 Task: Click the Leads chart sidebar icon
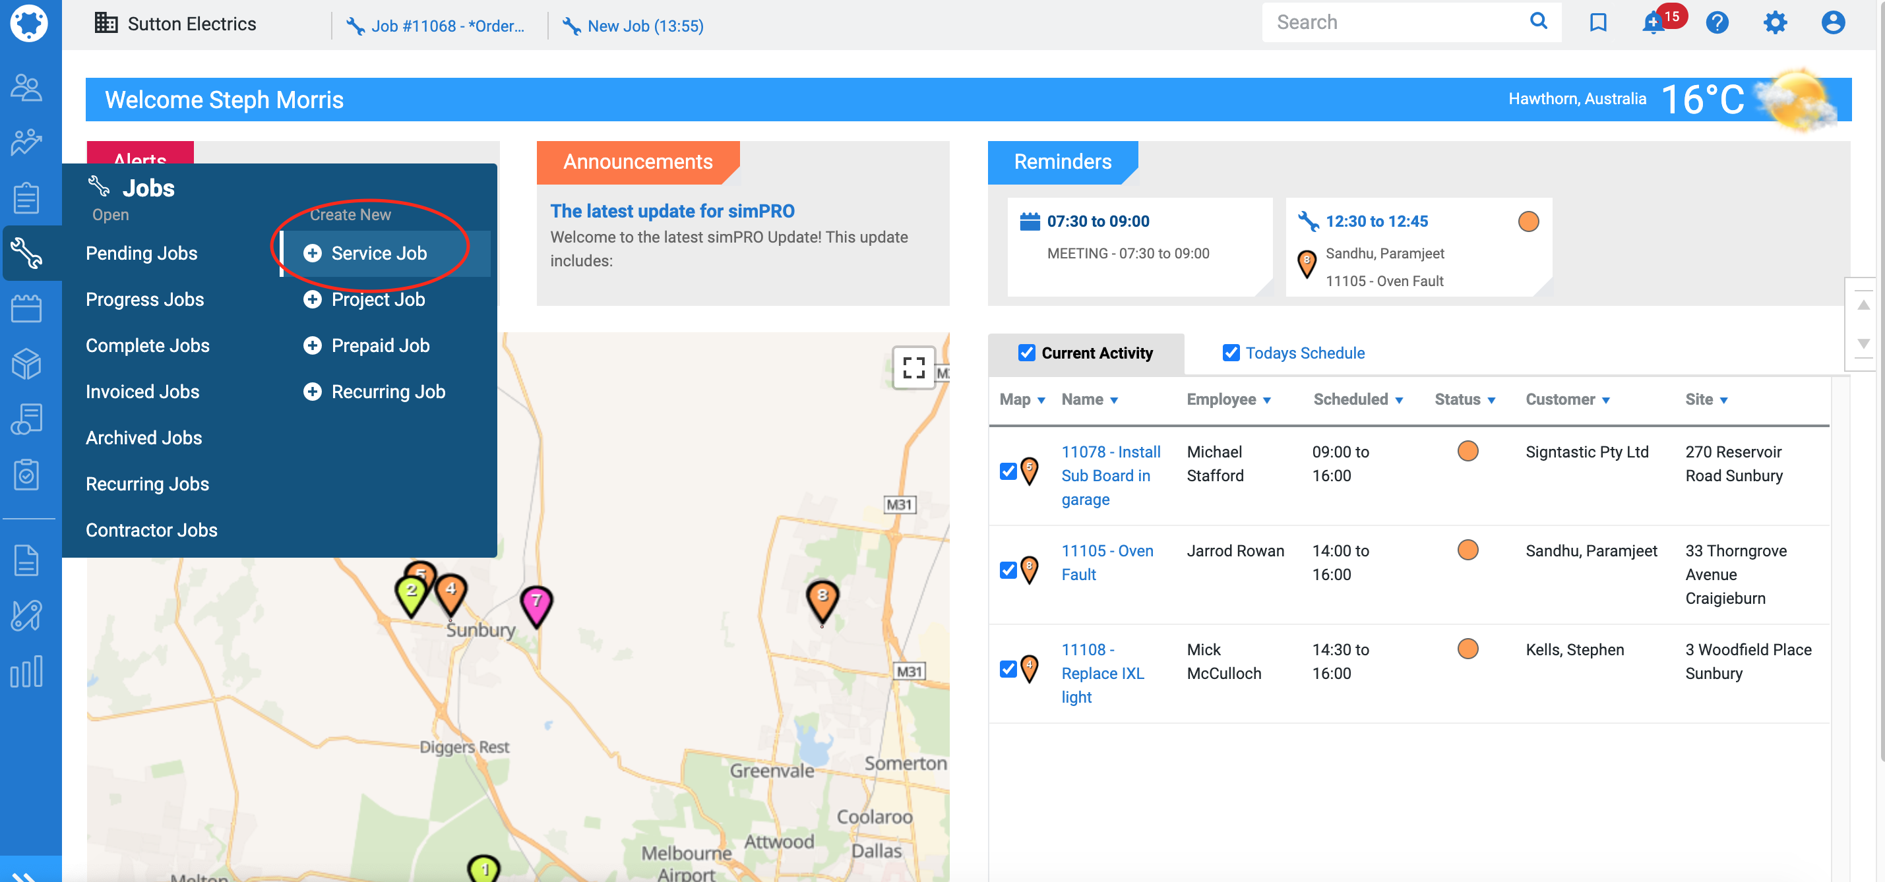point(27,142)
